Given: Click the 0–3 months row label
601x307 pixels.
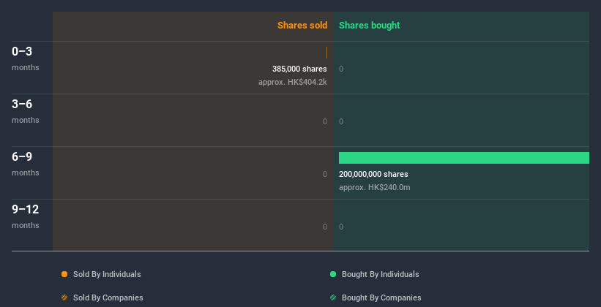Looking at the screenshot, I should pos(26,58).
